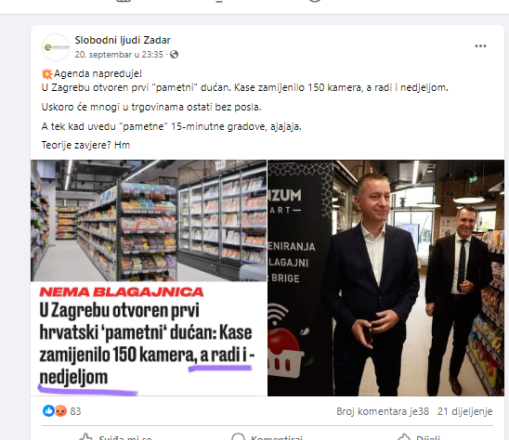
Task: Click the Sviđa mi se like text
Action: (x=125, y=437)
